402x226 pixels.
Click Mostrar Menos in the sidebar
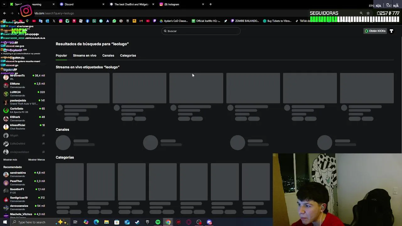tap(36, 160)
